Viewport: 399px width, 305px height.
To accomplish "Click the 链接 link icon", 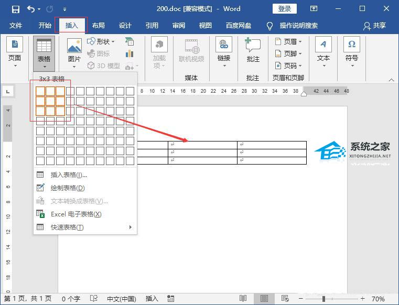I will 224,44.
